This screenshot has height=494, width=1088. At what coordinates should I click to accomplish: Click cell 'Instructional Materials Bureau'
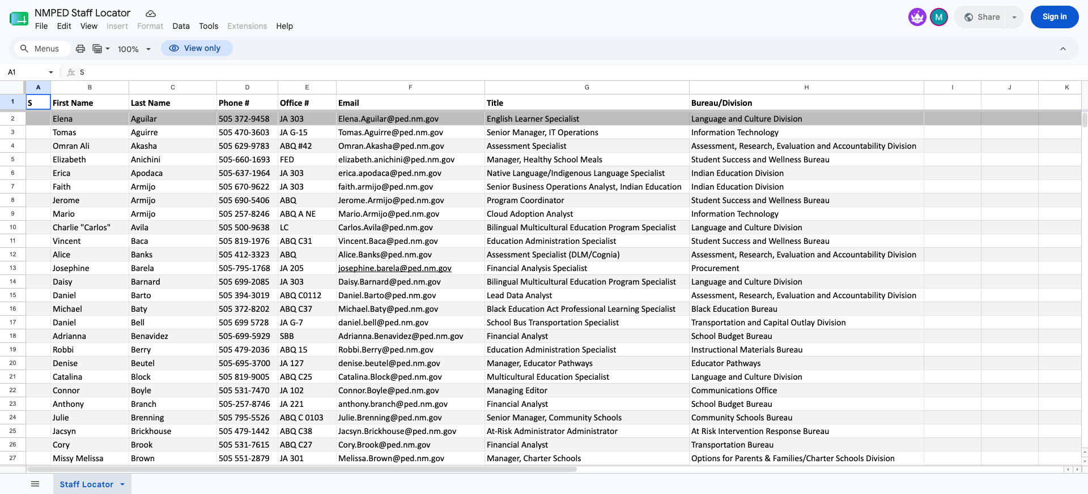point(806,350)
